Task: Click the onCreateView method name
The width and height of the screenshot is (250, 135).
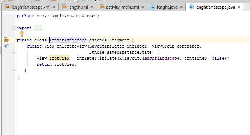Action: [71, 46]
